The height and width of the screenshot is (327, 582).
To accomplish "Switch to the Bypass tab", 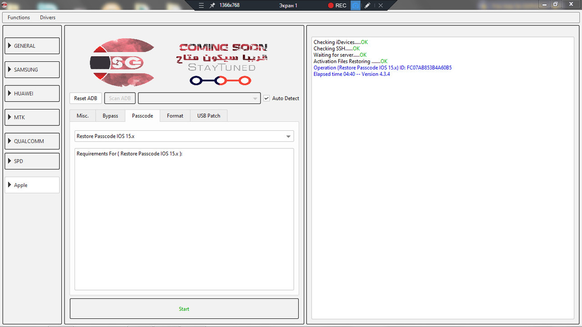I will click(110, 116).
